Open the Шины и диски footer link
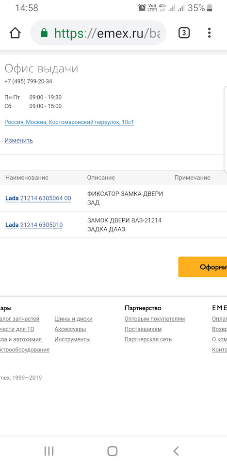Screen dimensions: 227x466 click(x=73, y=319)
